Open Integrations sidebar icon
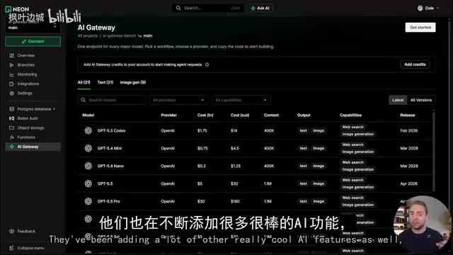This screenshot has width=453, height=255. tap(11, 84)
